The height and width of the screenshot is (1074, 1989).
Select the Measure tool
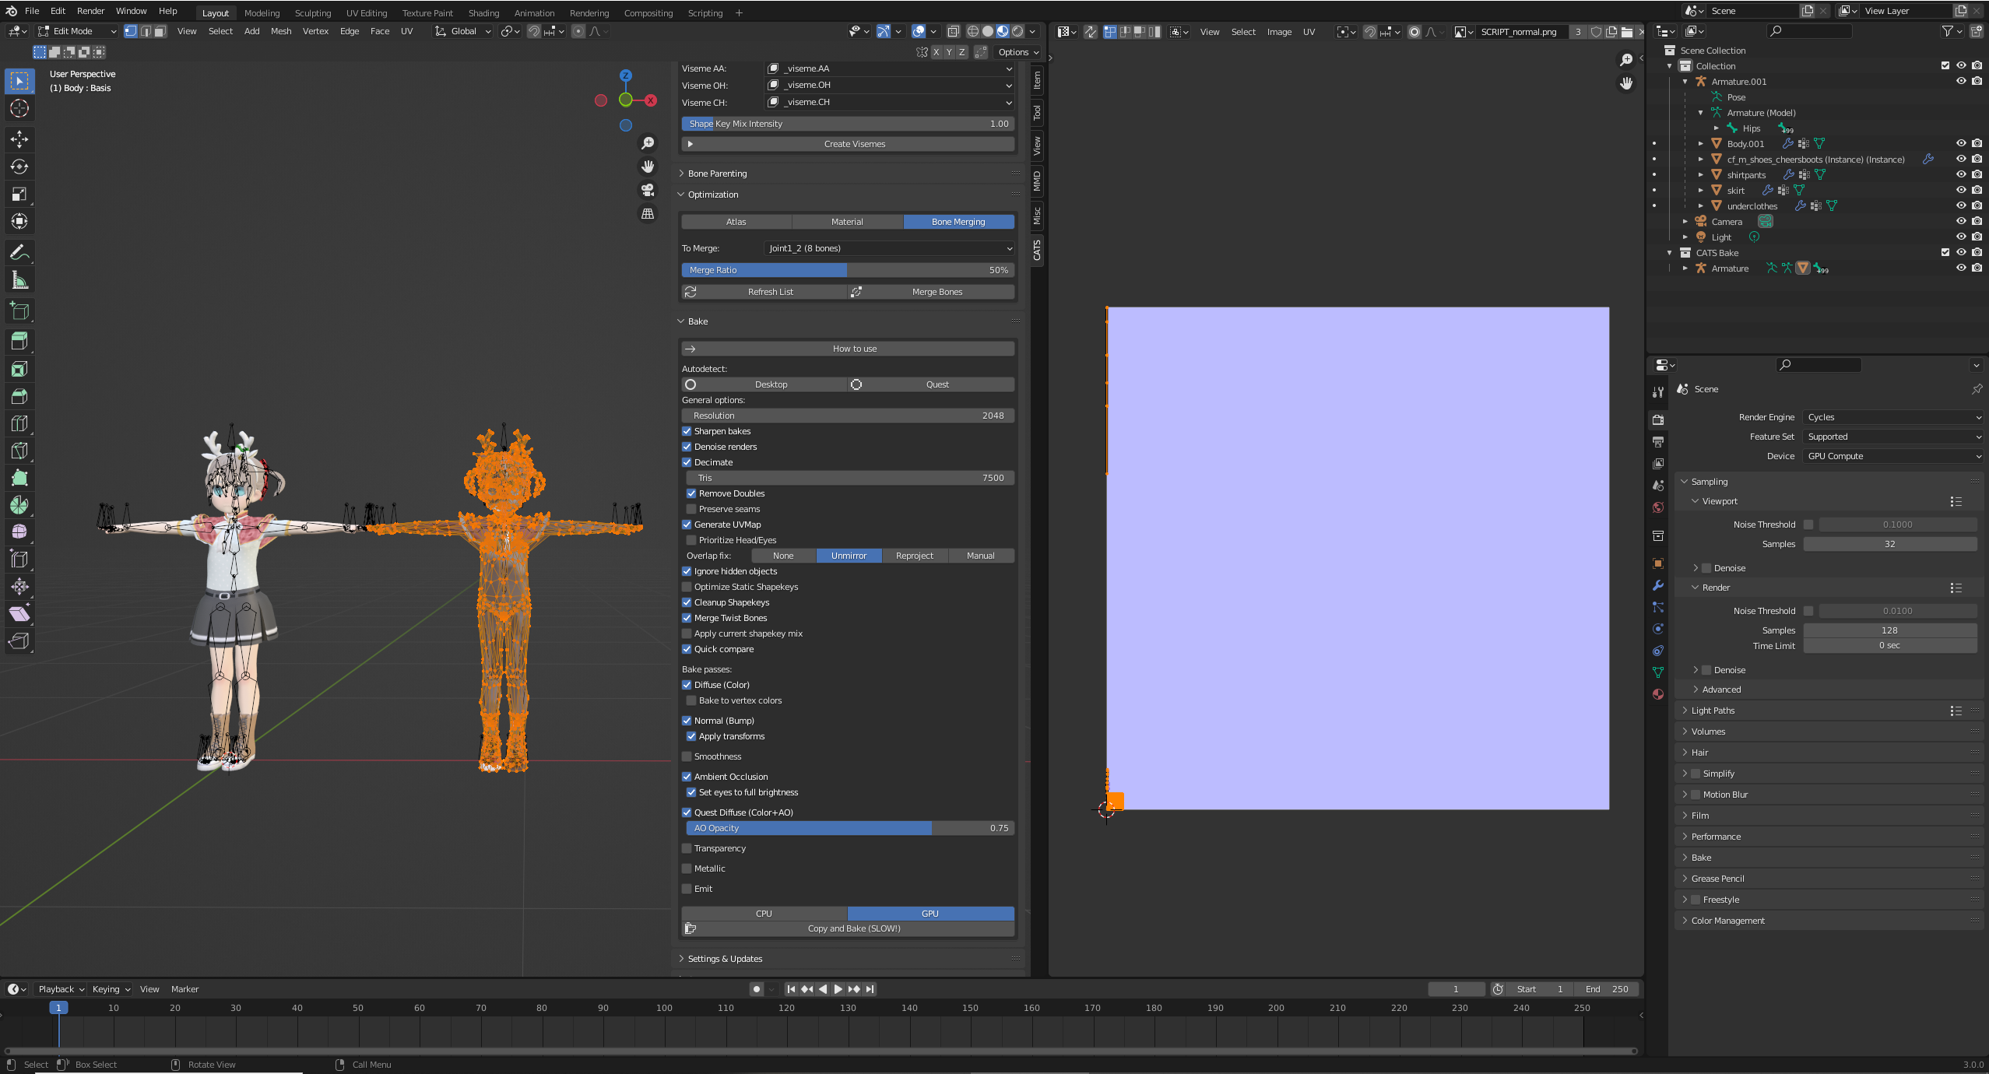pos(19,279)
